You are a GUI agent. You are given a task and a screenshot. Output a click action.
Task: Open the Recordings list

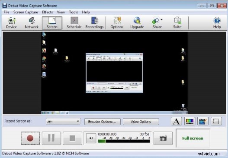94,23
